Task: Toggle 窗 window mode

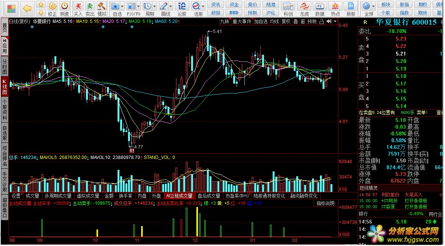Action: click(303, 21)
